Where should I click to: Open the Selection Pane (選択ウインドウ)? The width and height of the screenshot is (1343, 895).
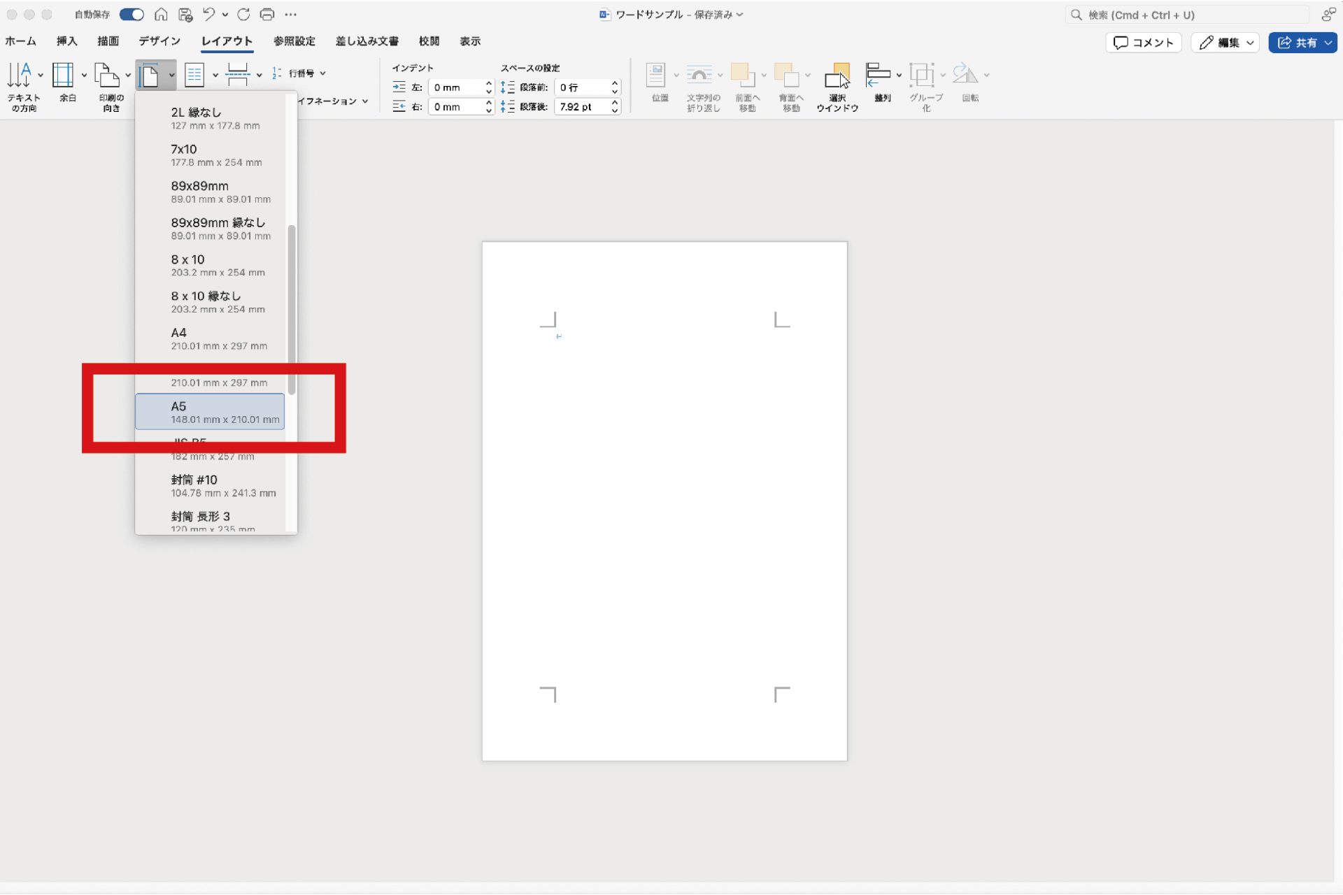837,77
